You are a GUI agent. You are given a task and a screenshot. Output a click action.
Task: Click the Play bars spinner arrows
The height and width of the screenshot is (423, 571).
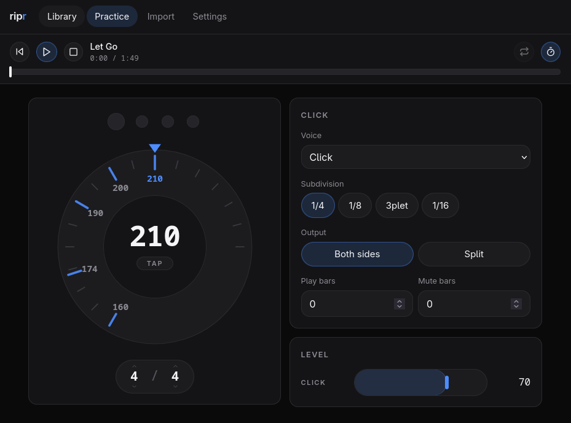[x=400, y=304]
